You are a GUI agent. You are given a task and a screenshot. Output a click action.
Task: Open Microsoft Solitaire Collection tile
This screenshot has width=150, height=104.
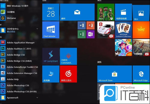point(124,30)
